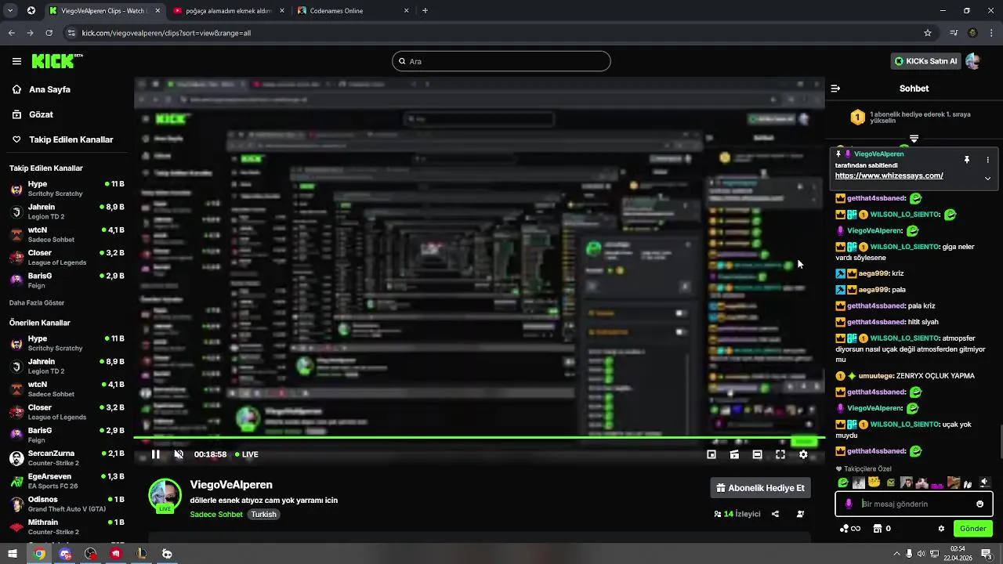1003x564 pixels.
Task: Open chat settings gear
Action: point(941,529)
